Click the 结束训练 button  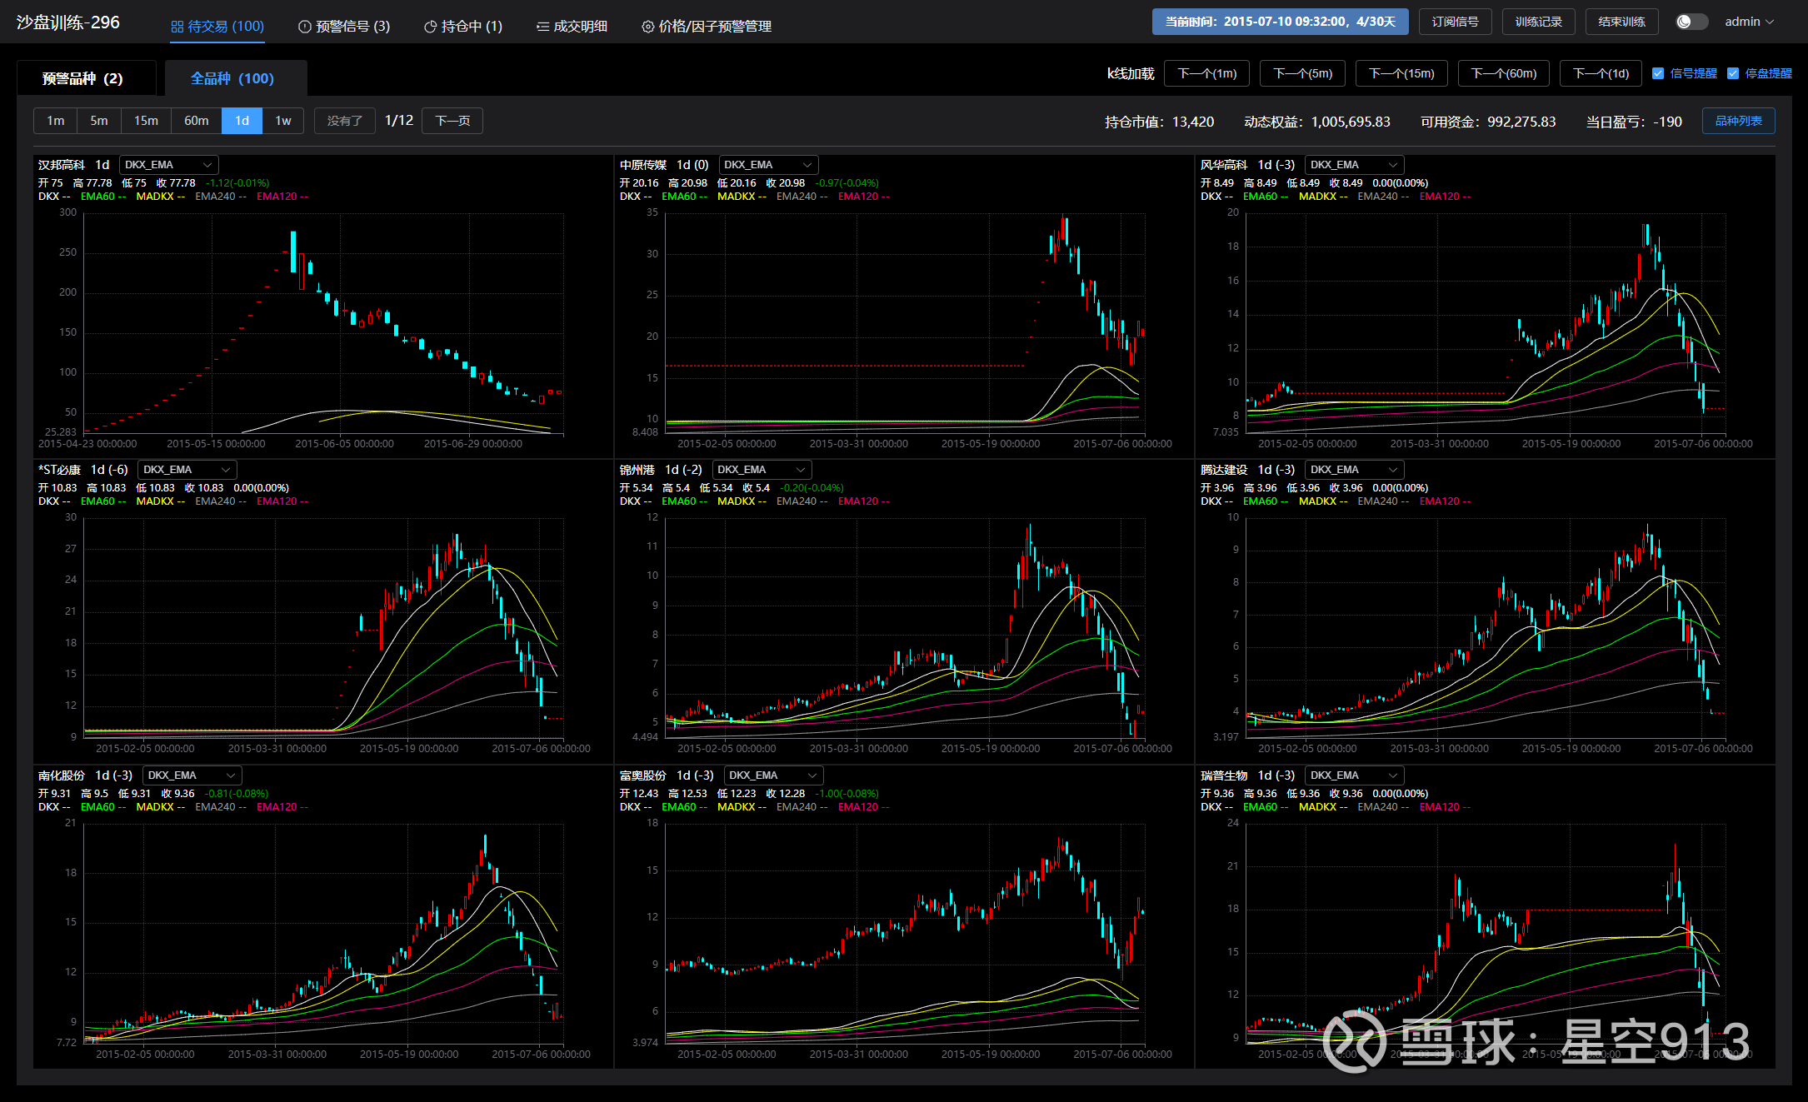(1621, 22)
